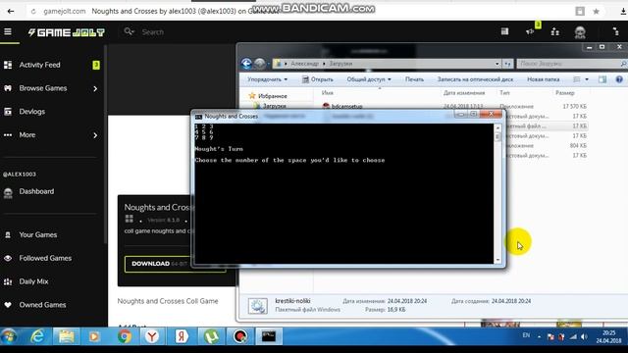628x353 pixels.
Task: Click the Browse Games gamepad icon
Action: click(x=8, y=88)
